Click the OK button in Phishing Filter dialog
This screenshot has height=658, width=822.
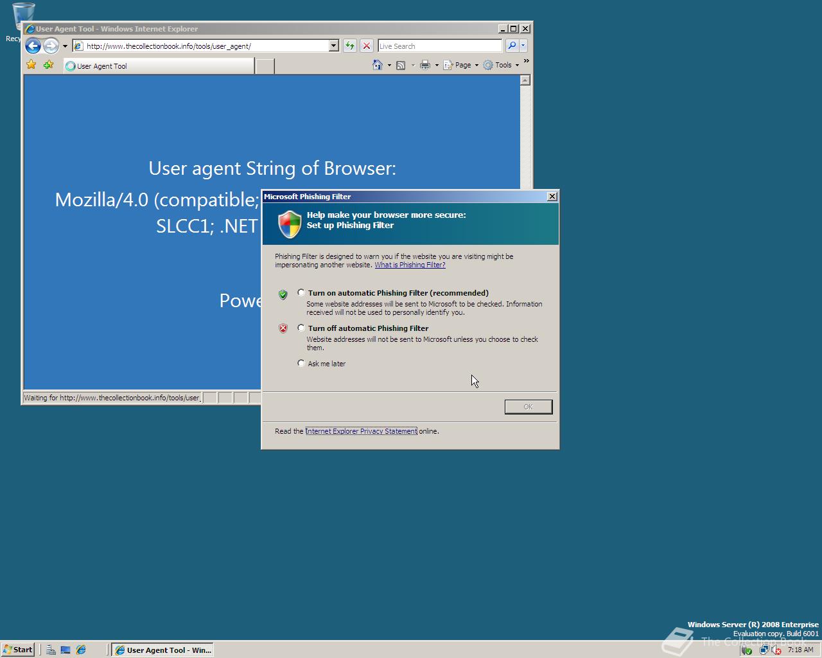coord(529,407)
